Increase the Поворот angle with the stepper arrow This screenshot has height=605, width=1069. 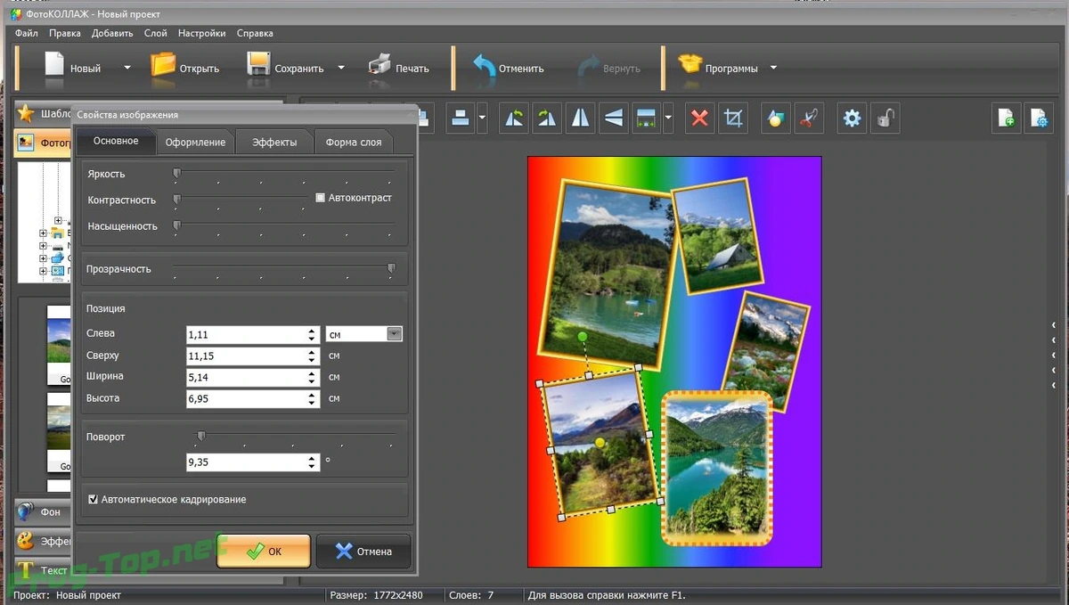pos(312,459)
